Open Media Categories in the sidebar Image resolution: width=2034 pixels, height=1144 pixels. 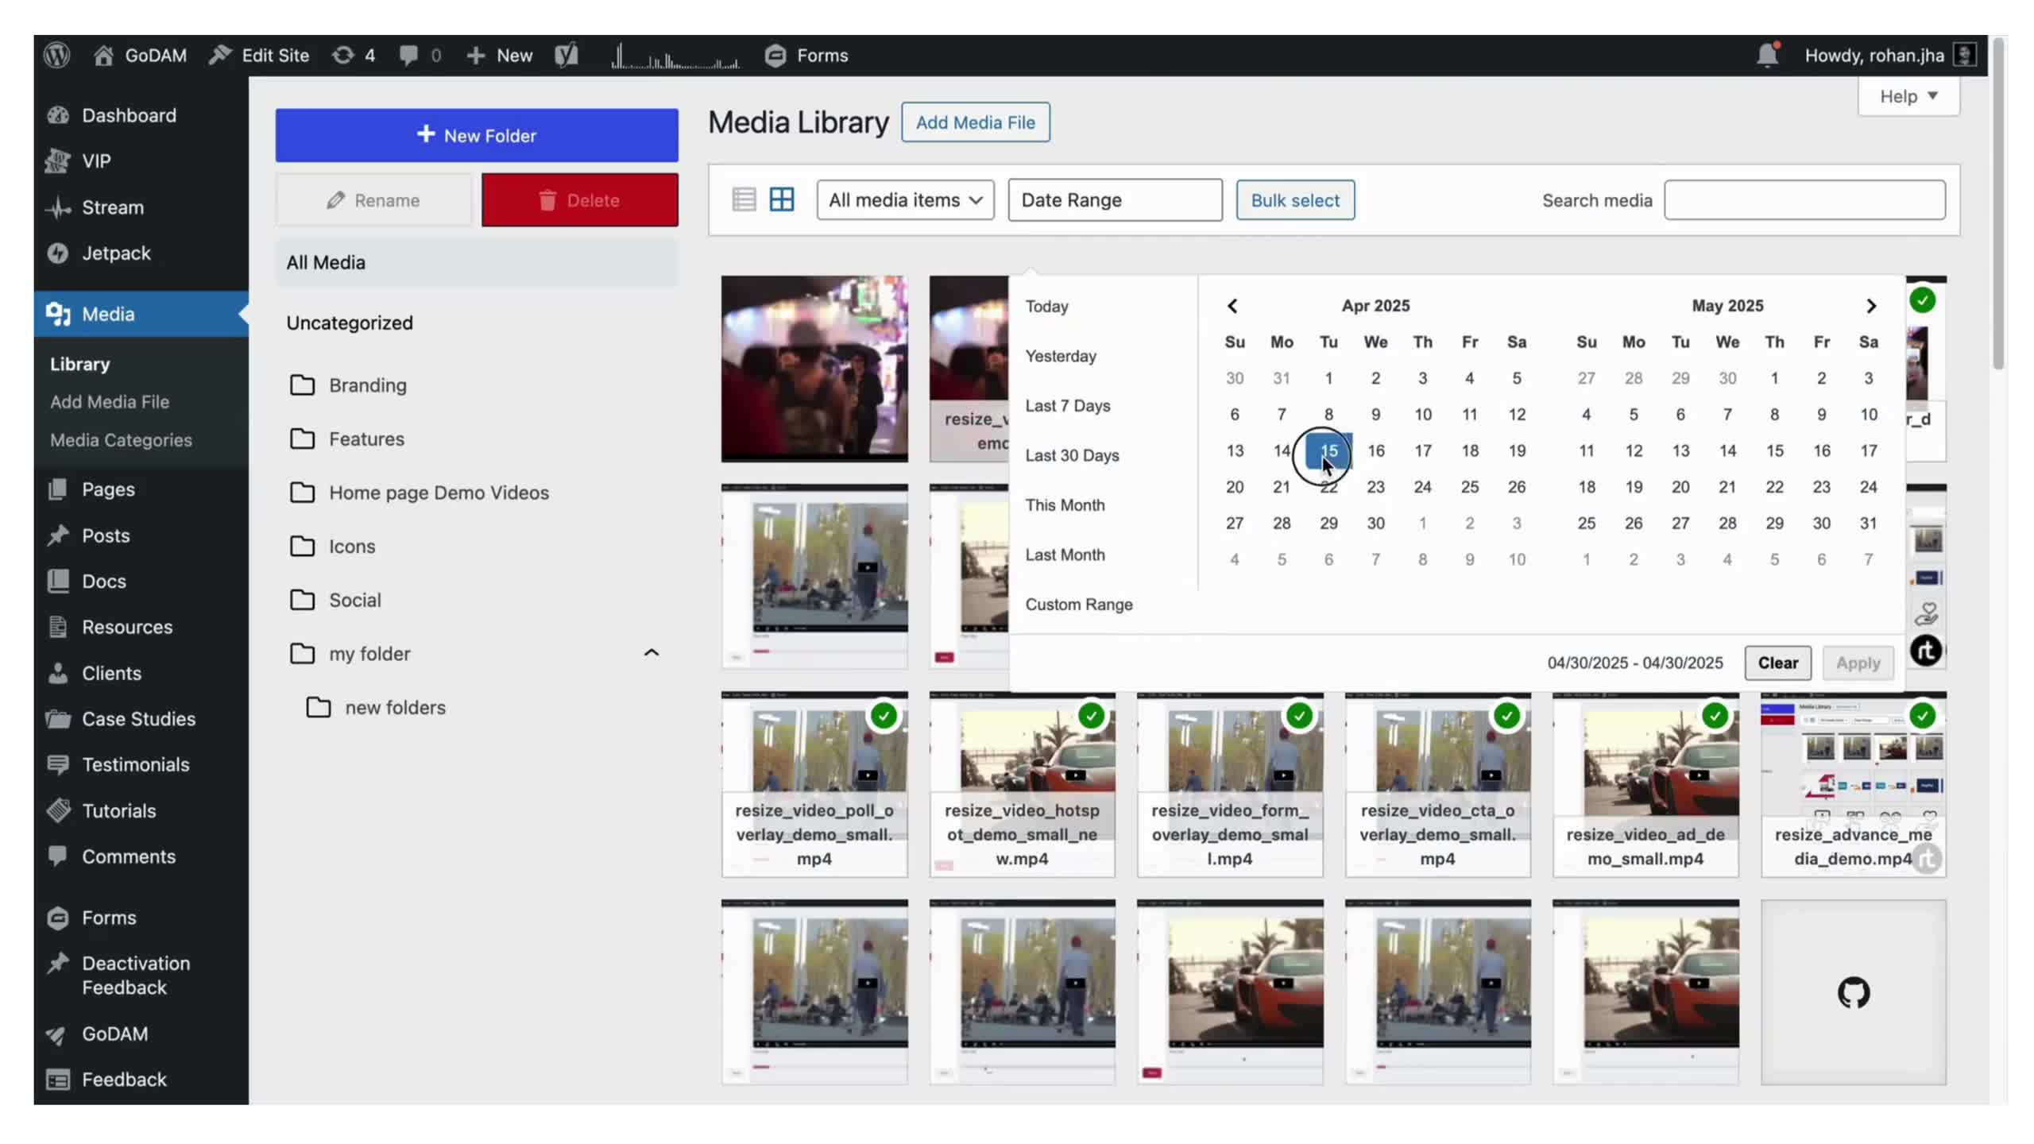tap(121, 439)
